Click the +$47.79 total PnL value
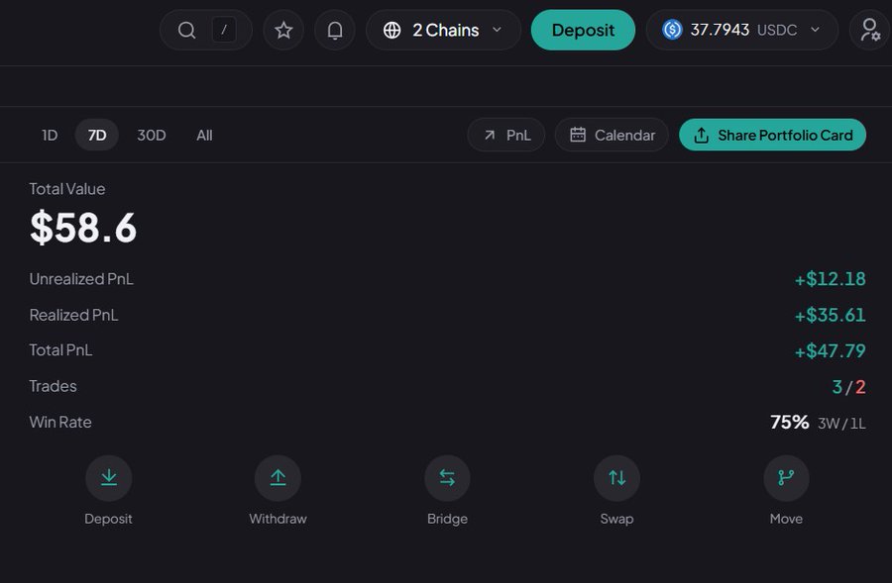Screen dimensions: 892x583 830,350
